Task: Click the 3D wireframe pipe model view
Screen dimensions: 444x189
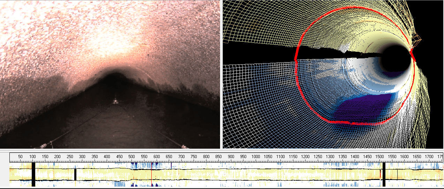Action: tap(333, 74)
